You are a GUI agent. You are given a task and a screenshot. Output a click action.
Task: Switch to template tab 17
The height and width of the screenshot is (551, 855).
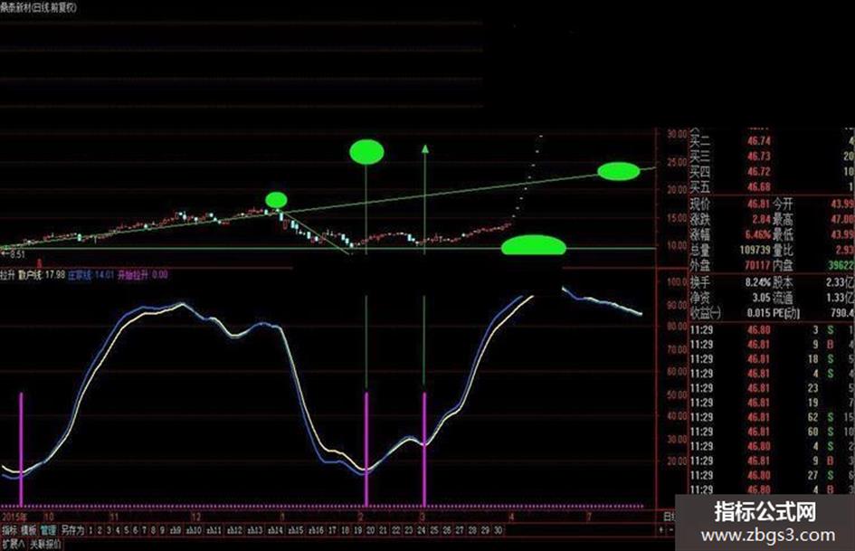[333, 530]
